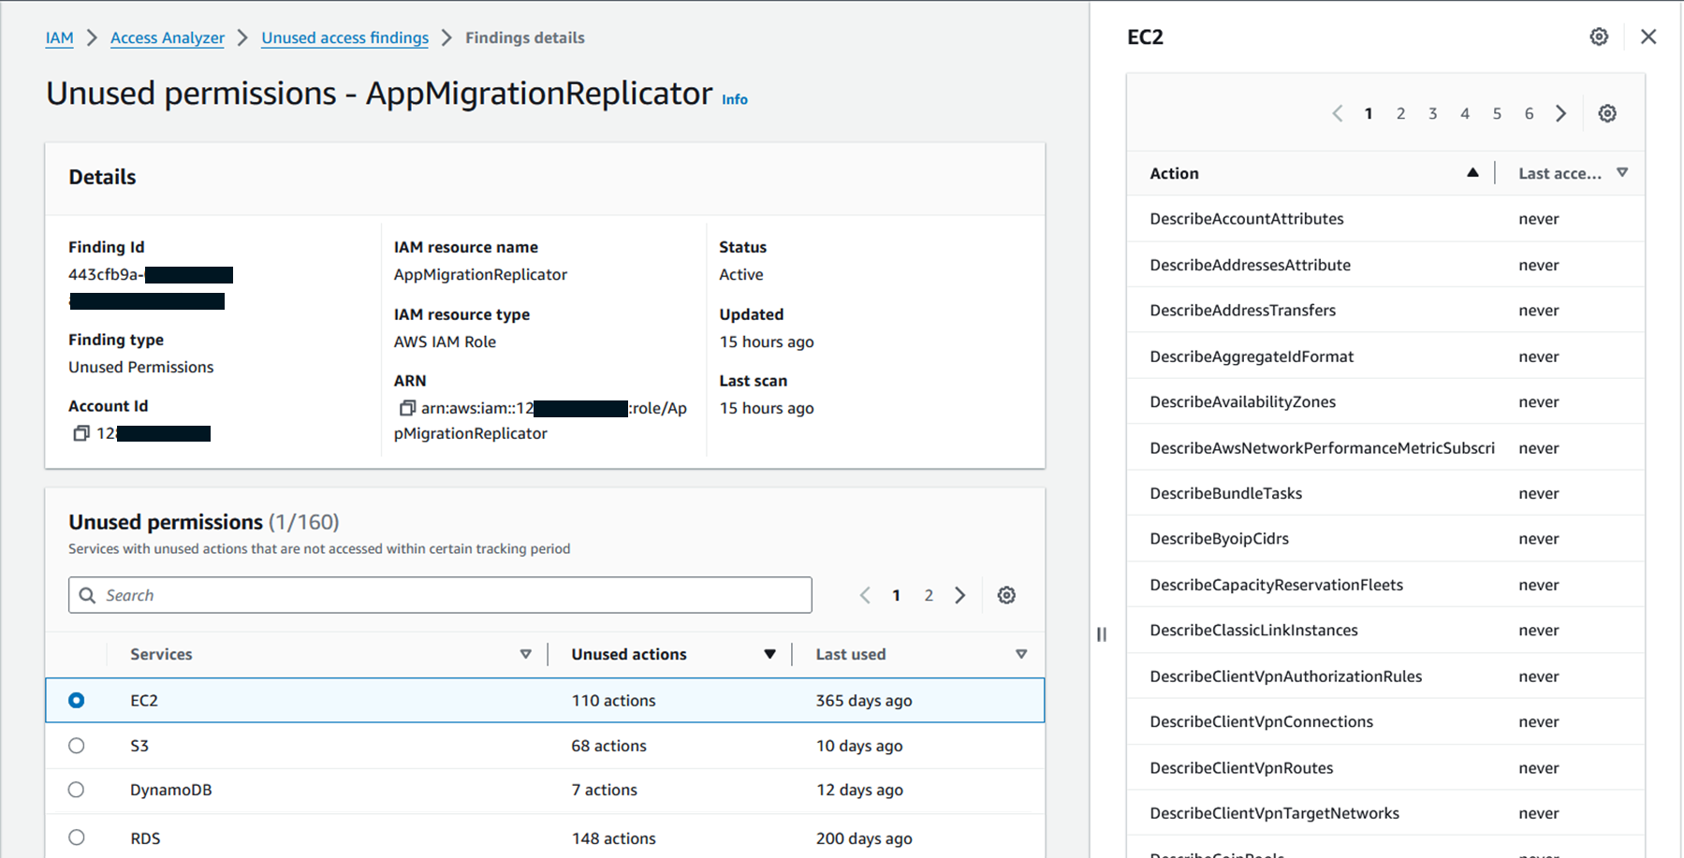This screenshot has width=1684, height=858.
Task: Select the DynamoDB radio button
Action: click(77, 790)
